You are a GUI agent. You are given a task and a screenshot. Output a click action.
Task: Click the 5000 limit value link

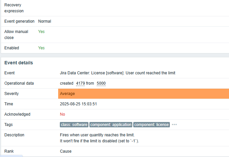[101, 83]
